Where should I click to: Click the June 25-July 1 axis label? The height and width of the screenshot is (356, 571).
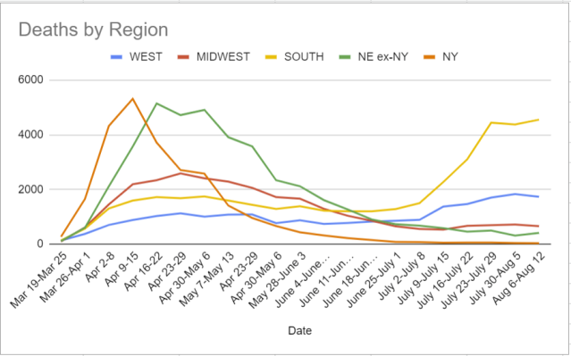374,278
